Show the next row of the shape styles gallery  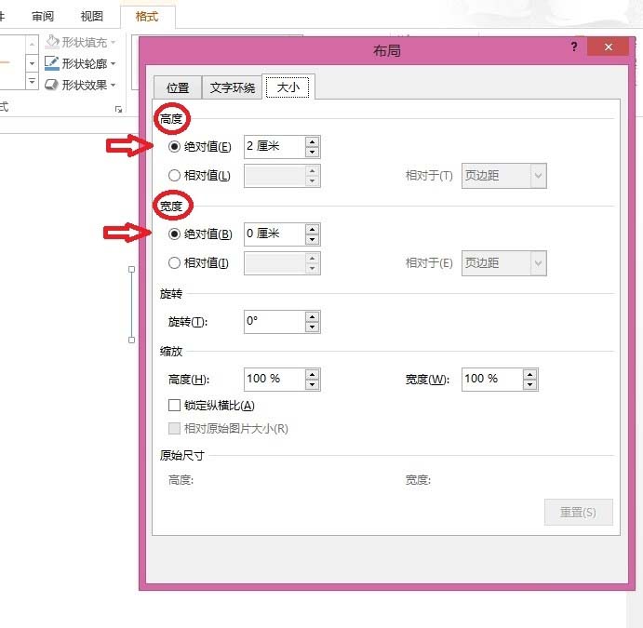[32, 63]
